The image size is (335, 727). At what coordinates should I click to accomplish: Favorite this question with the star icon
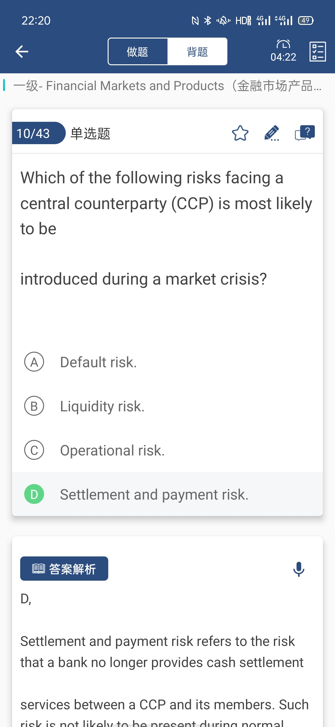pos(240,133)
